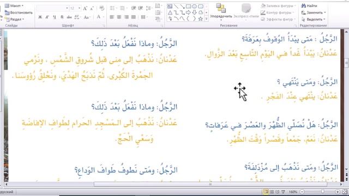Select the triangle shape
This screenshot has height=196, width=349.
click(x=170, y=13)
